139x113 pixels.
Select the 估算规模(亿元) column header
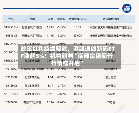(x=78, y=19)
